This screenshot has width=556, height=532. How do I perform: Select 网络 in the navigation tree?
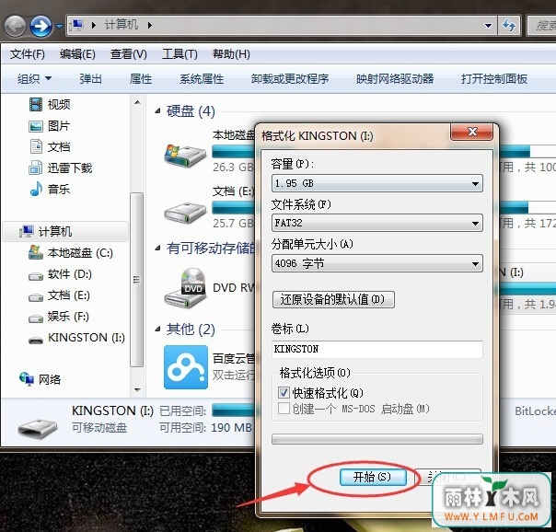(41, 379)
